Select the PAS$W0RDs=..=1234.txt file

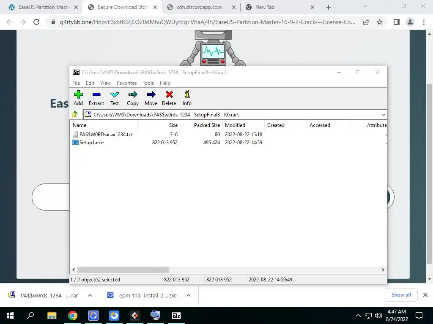pyautogui.click(x=103, y=135)
